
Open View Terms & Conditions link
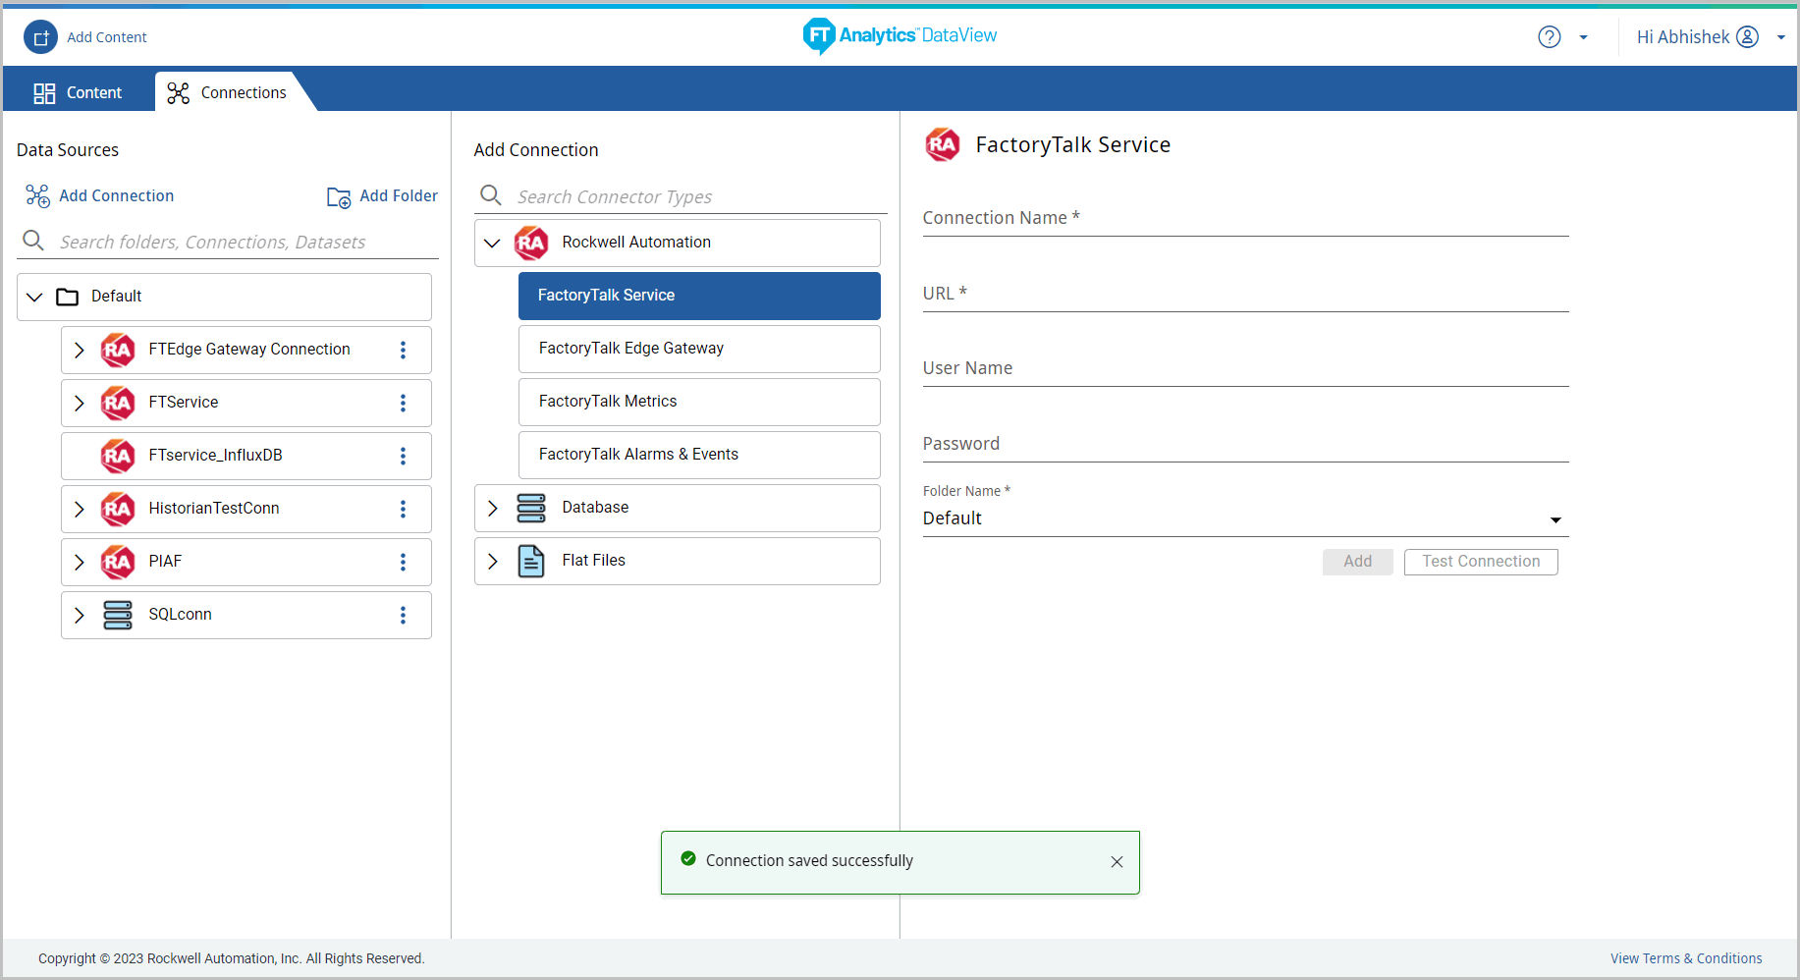tap(1686, 958)
